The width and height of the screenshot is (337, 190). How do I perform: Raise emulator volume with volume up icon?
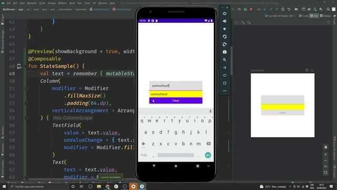pos(225,21)
